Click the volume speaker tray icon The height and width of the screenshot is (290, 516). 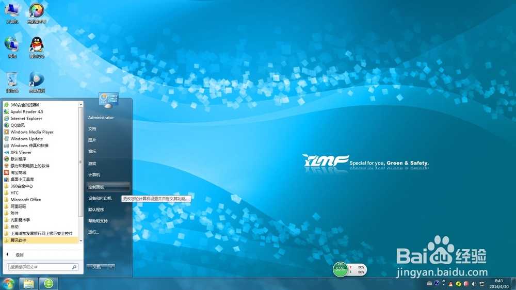point(474,284)
